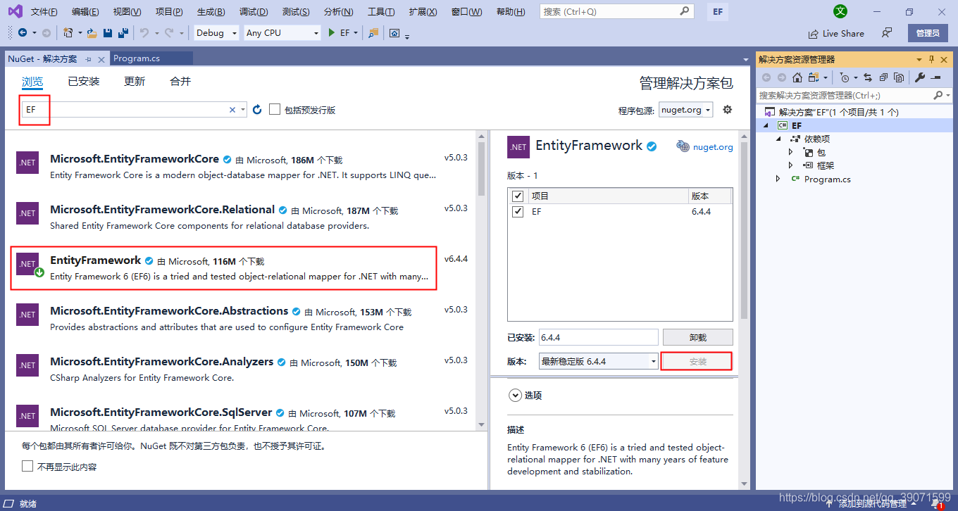Open the notifications bell in status bar
This screenshot has width=958, height=511.
[x=936, y=503]
